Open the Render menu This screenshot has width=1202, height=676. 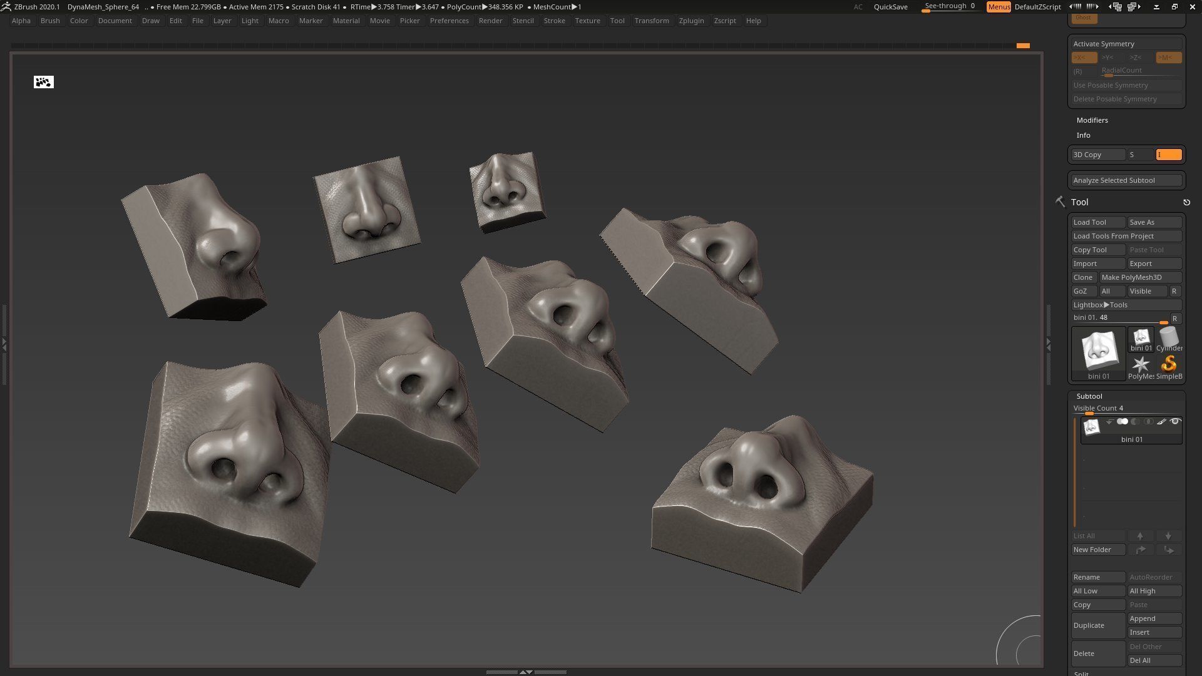pos(490,21)
